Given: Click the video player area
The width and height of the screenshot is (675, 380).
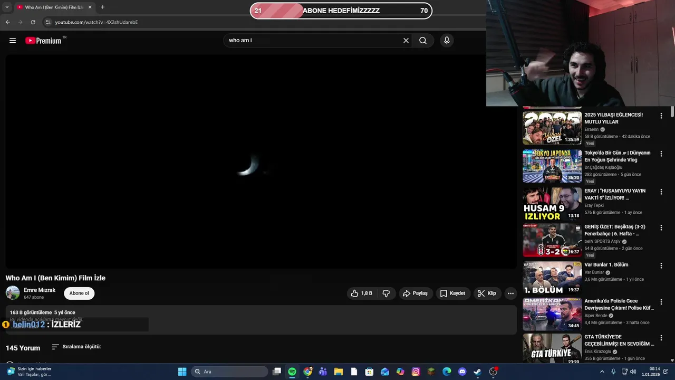Looking at the screenshot, I should (261, 161).
